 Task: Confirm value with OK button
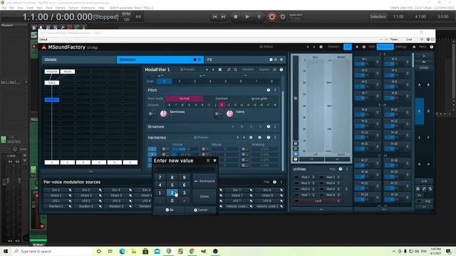[170, 210]
